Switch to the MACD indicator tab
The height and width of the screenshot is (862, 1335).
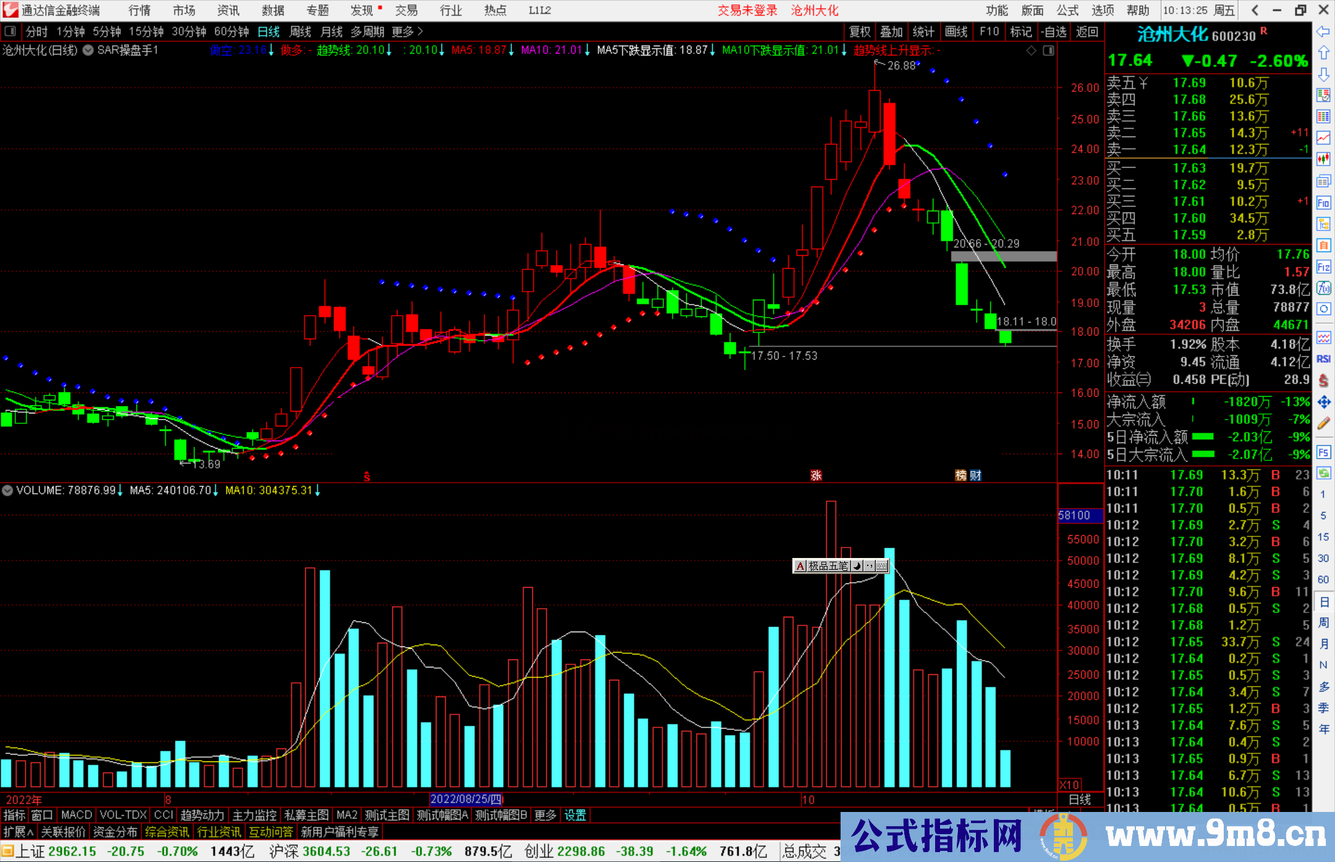click(77, 815)
